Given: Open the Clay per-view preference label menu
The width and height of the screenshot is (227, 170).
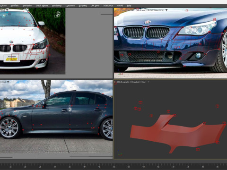Looking at the screenshot, I should pos(143,82).
